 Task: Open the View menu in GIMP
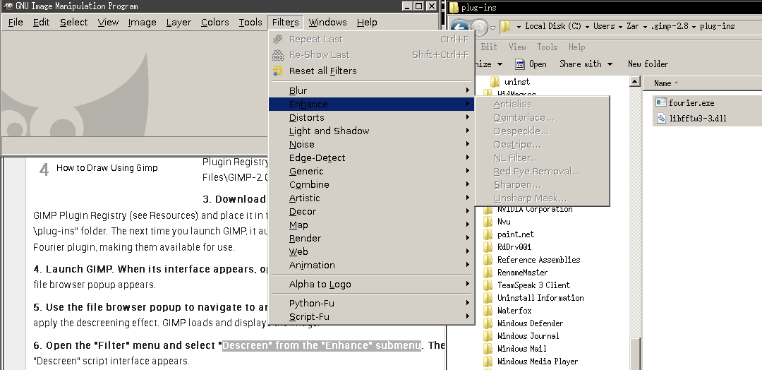click(x=108, y=23)
